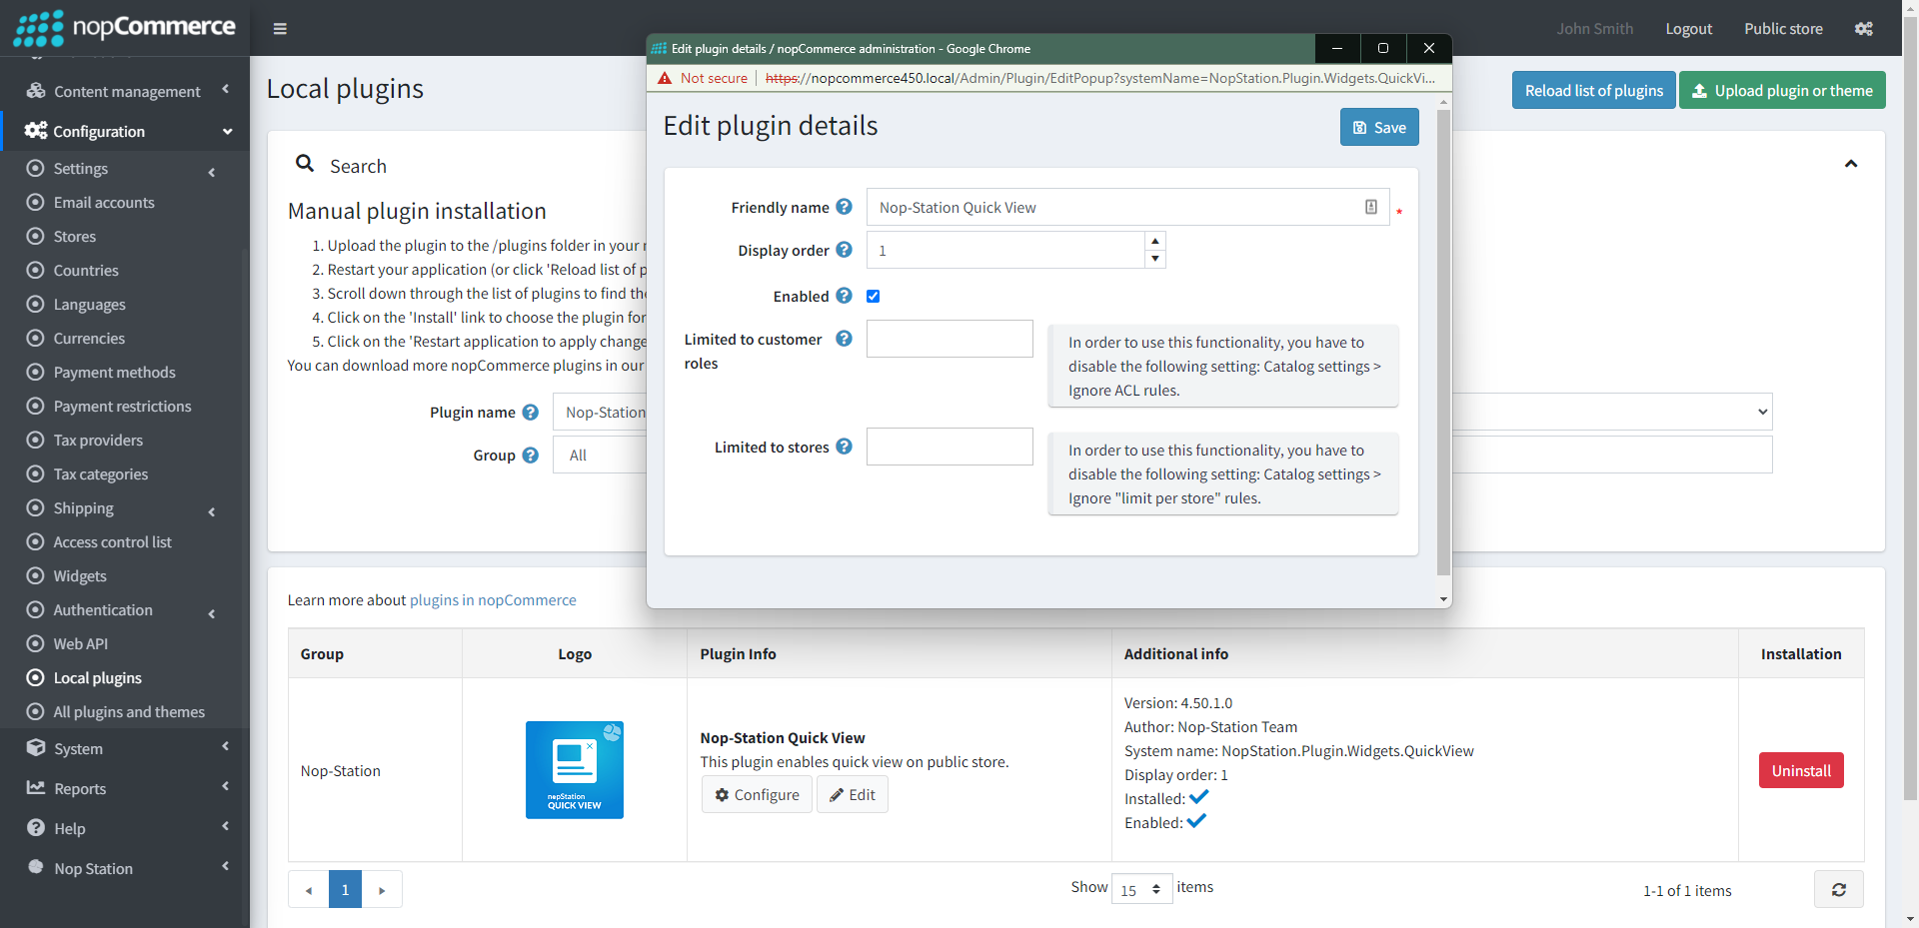Open Languages in sidebar

90,305
